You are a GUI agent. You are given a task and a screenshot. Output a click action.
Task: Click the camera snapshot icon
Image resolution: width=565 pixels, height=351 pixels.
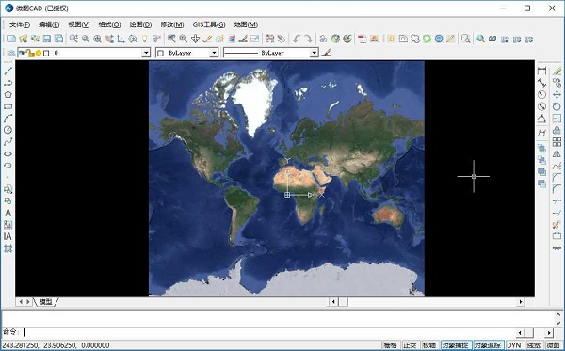coord(403,39)
